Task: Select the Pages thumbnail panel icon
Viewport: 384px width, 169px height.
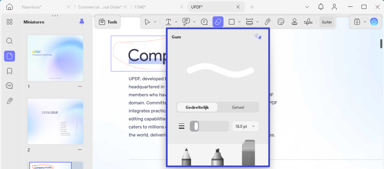Action: tap(9, 56)
